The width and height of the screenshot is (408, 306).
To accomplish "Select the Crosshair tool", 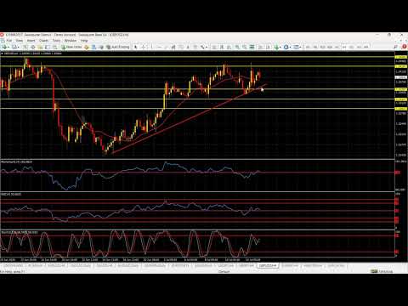I will pyautogui.click(x=144, y=47).
